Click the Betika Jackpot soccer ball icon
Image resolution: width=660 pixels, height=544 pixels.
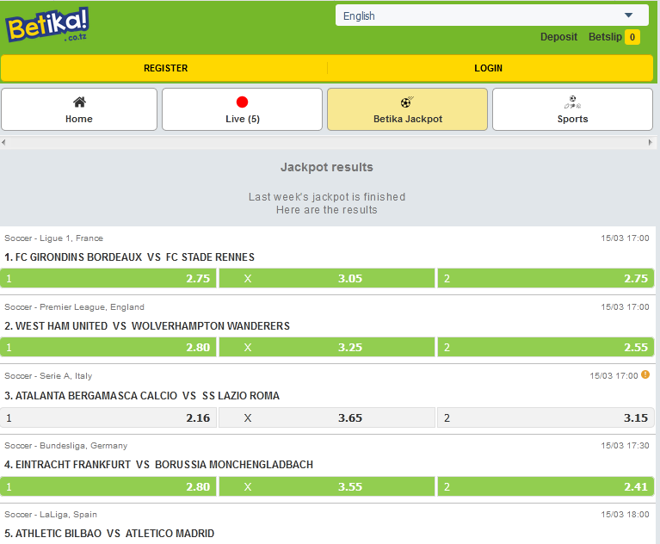tap(407, 102)
